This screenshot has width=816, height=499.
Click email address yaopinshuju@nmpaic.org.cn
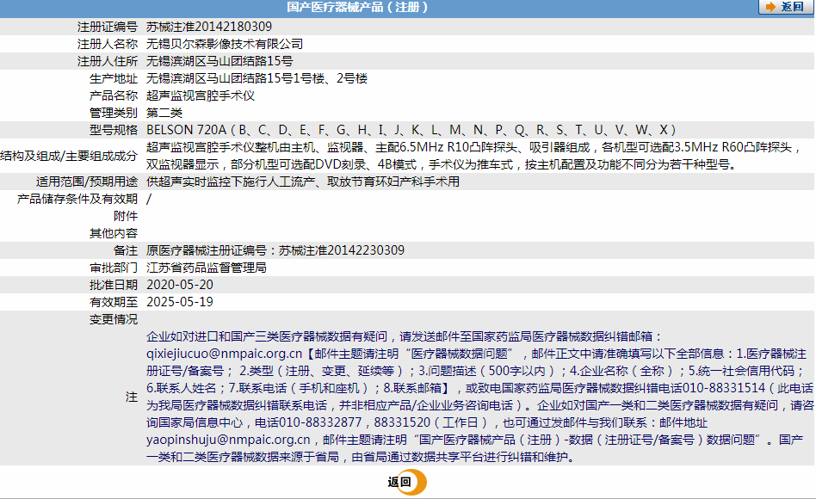click(x=228, y=440)
